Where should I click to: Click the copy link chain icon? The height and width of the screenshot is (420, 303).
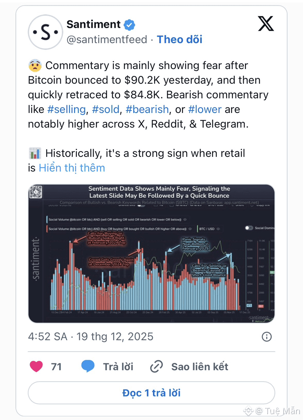click(x=157, y=366)
